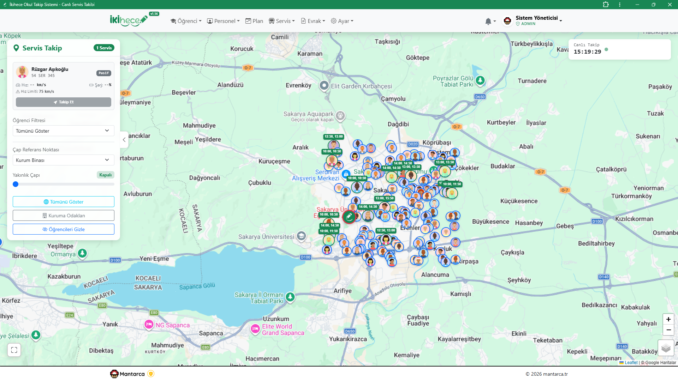The width and height of the screenshot is (678, 381).
Task: Click the 1 Servis count badge
Action: tap(104, 48)
